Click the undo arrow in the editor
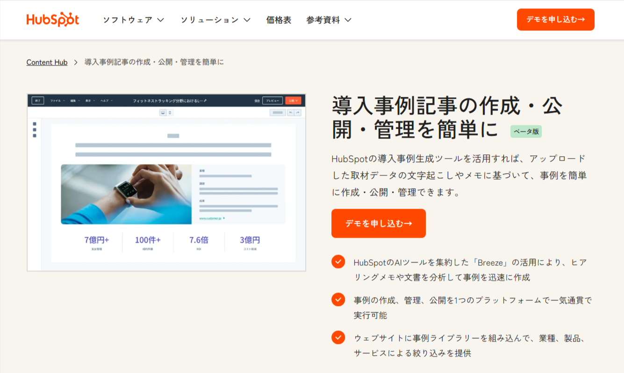Image resolution: width=624 pixels, height=373 pixels. (x=291, y=112)
